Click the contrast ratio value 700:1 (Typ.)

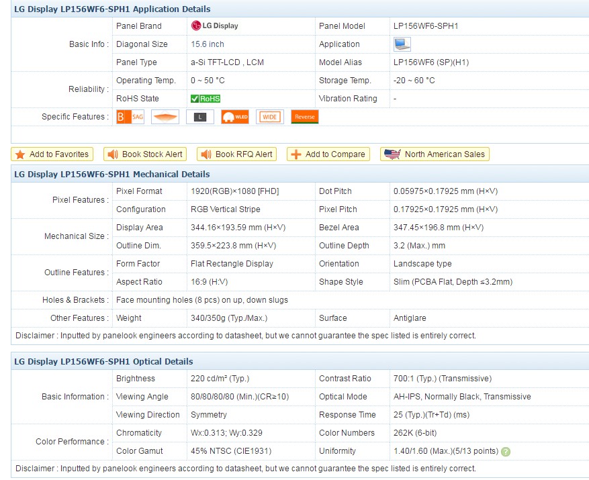click(x=443, y=379)
